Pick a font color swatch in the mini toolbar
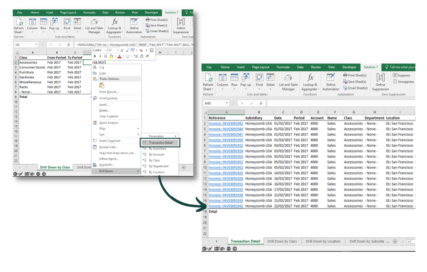Screen dimensions: 427x272 click(x=119, y=57)
